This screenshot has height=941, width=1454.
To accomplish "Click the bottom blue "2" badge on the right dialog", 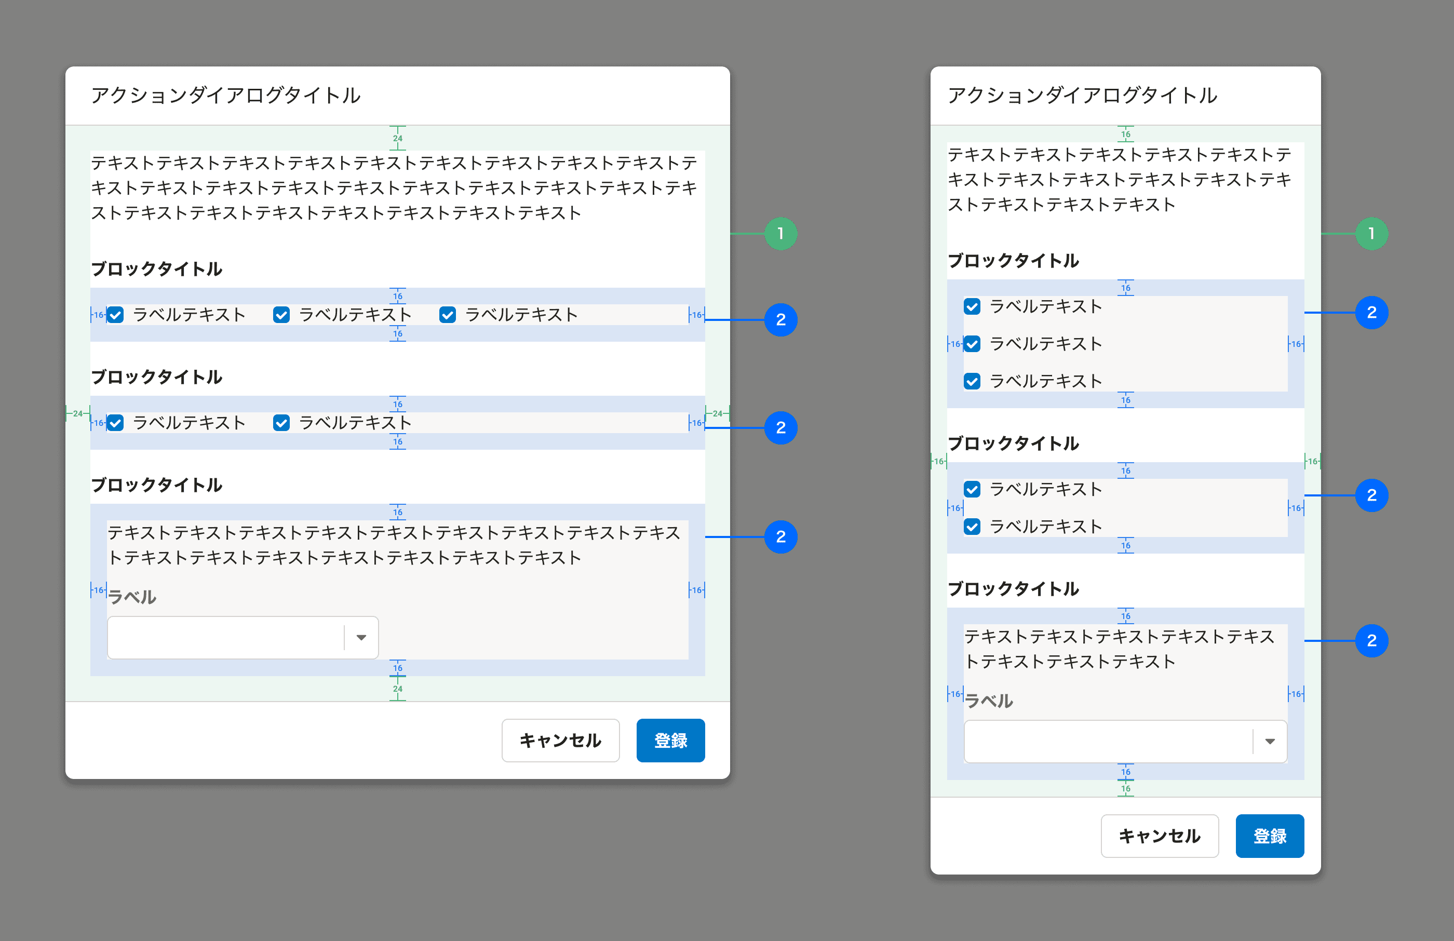I will coord(1372,640).
